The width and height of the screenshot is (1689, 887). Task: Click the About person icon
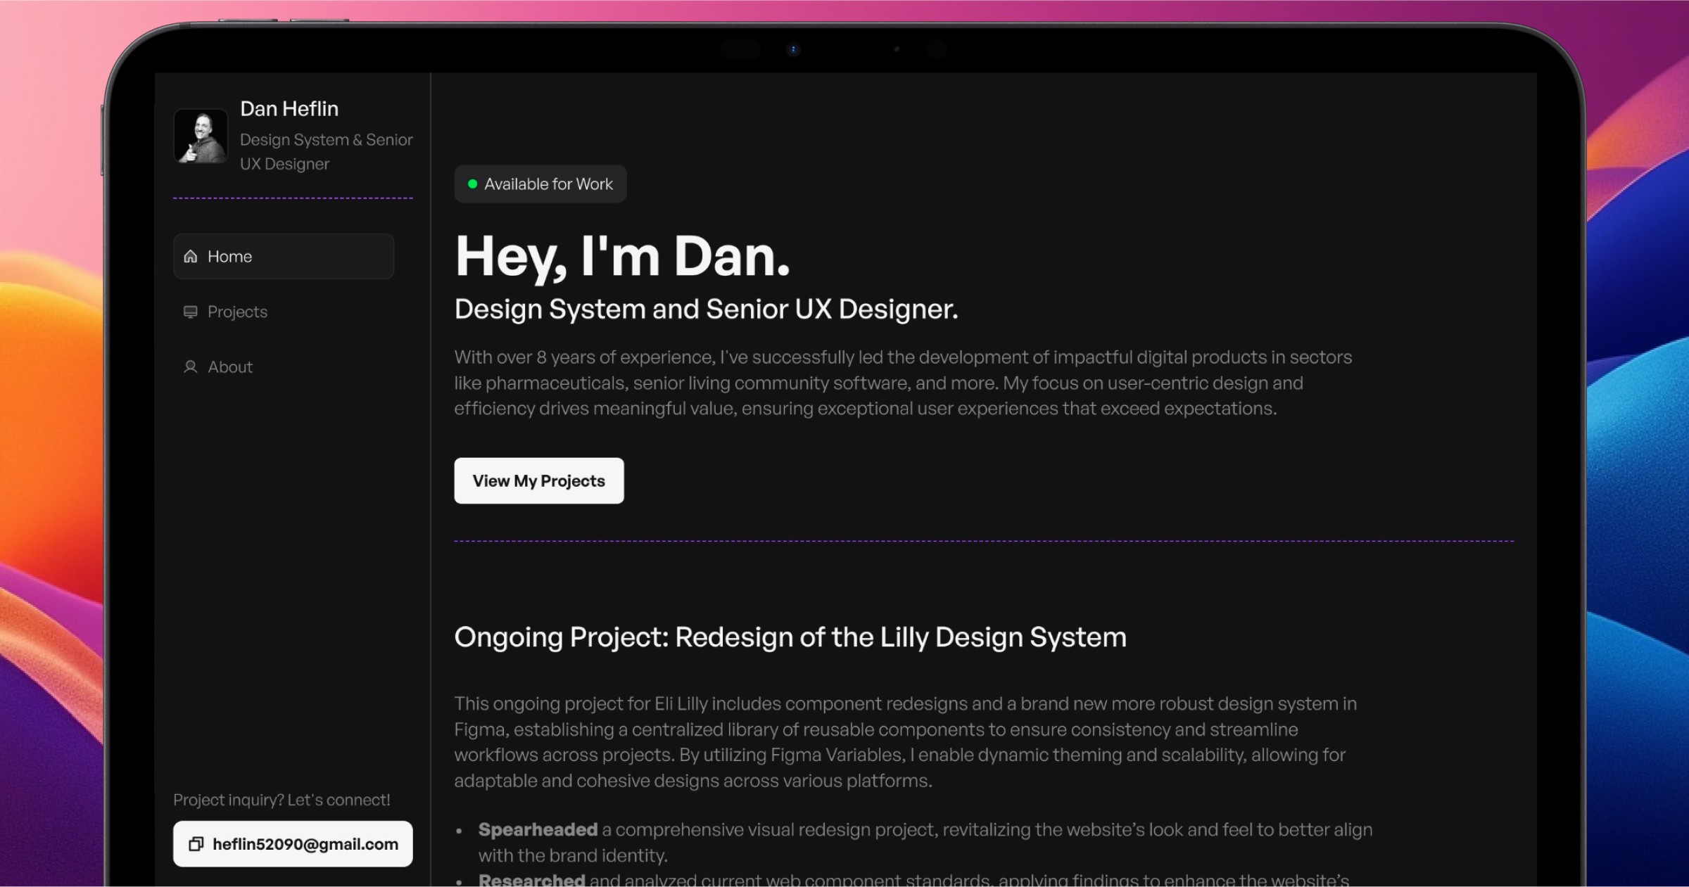(191, 367)
